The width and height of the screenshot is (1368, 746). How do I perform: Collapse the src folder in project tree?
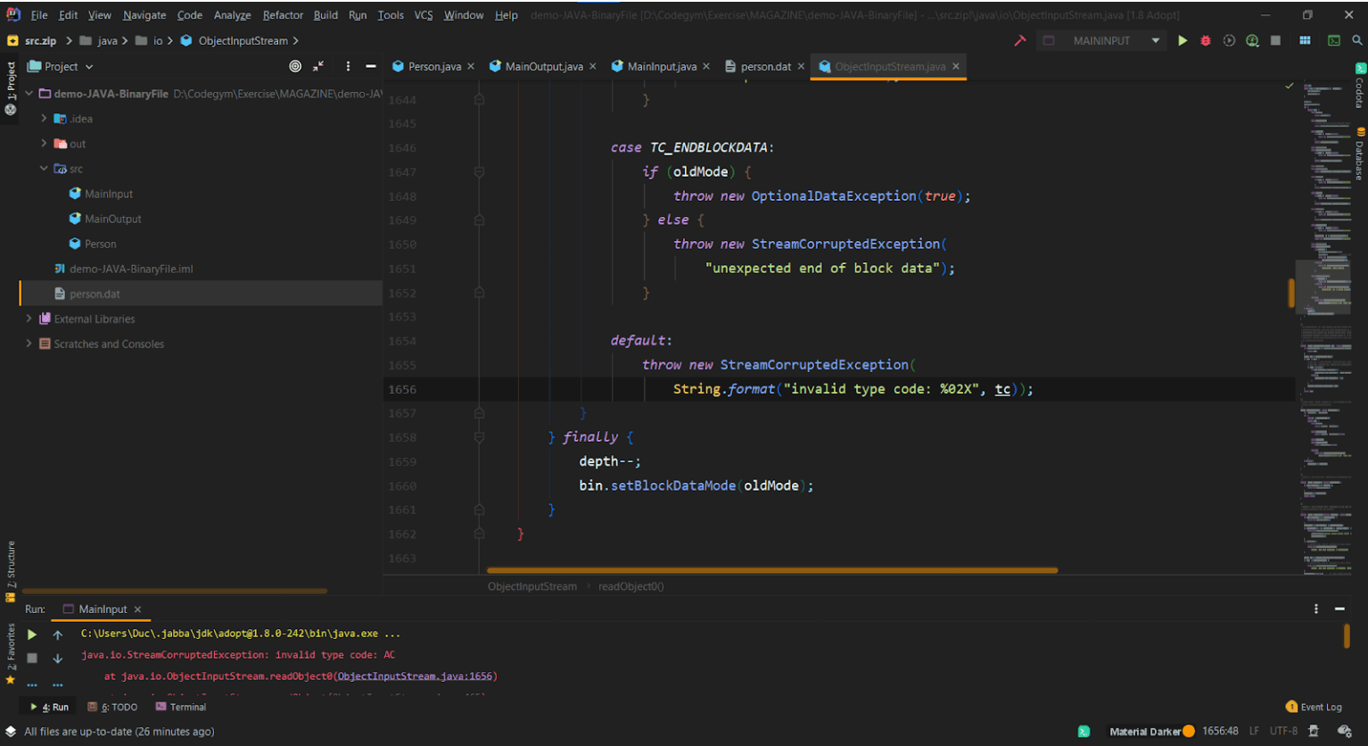tap(44, 169)
